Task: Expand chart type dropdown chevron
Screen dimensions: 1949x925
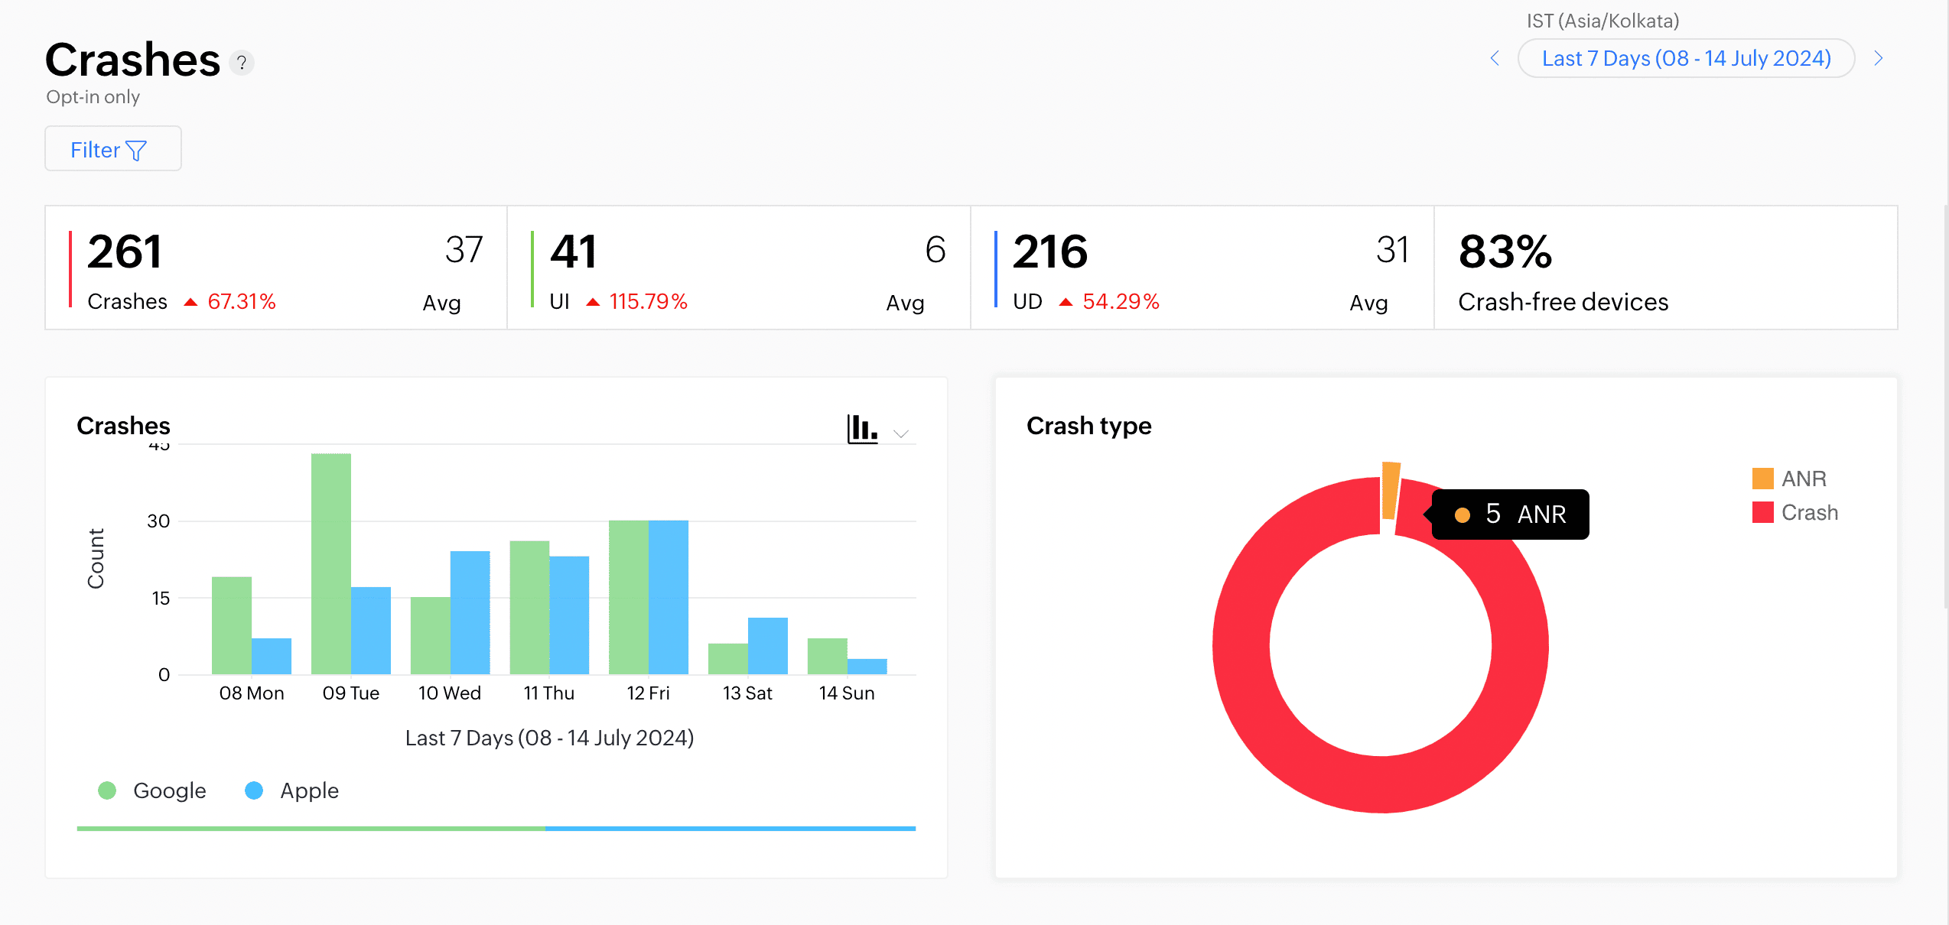Action: [901, 433]
